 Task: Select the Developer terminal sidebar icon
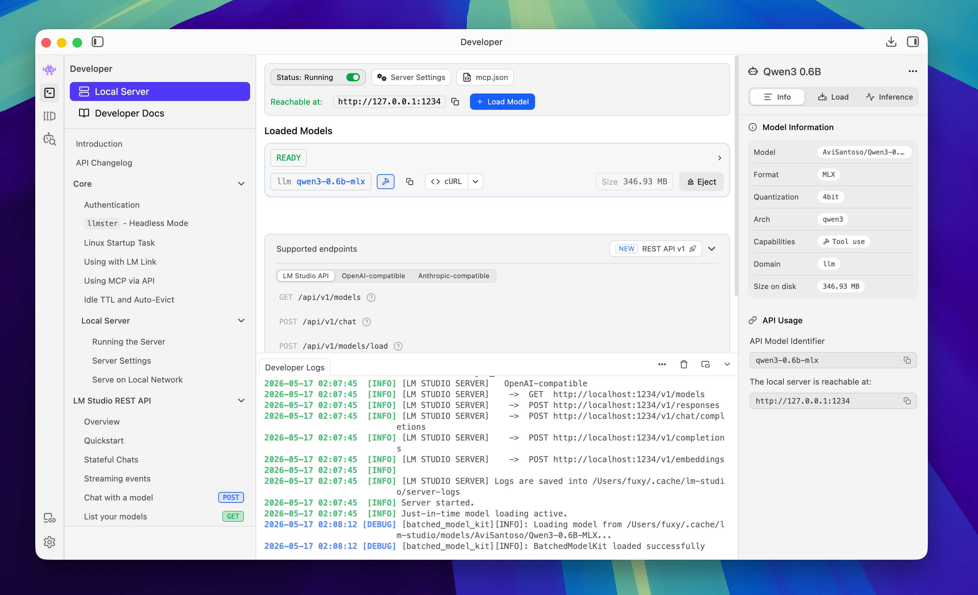pyautogui.click(x=49, y=93)
